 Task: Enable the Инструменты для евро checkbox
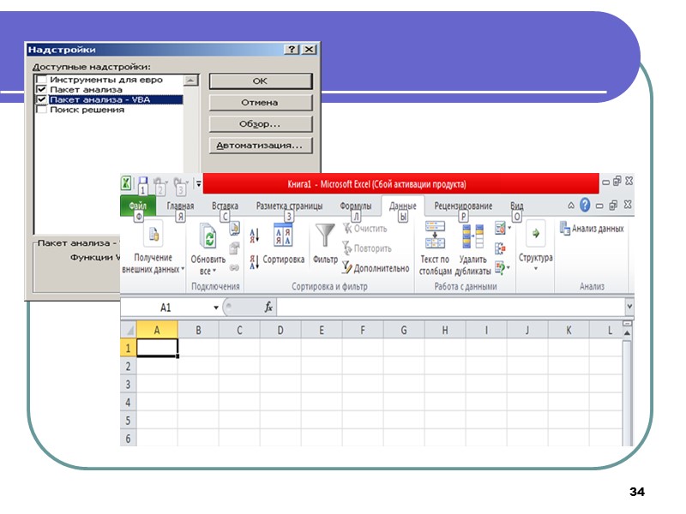[x=41, y=80]
